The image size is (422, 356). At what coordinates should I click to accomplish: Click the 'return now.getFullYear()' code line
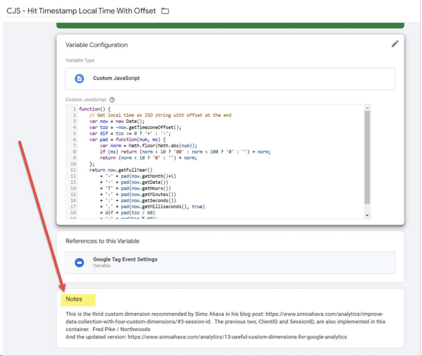click(116, 170)
